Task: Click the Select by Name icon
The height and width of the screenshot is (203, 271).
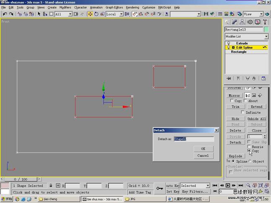Action: pos(45,14)
